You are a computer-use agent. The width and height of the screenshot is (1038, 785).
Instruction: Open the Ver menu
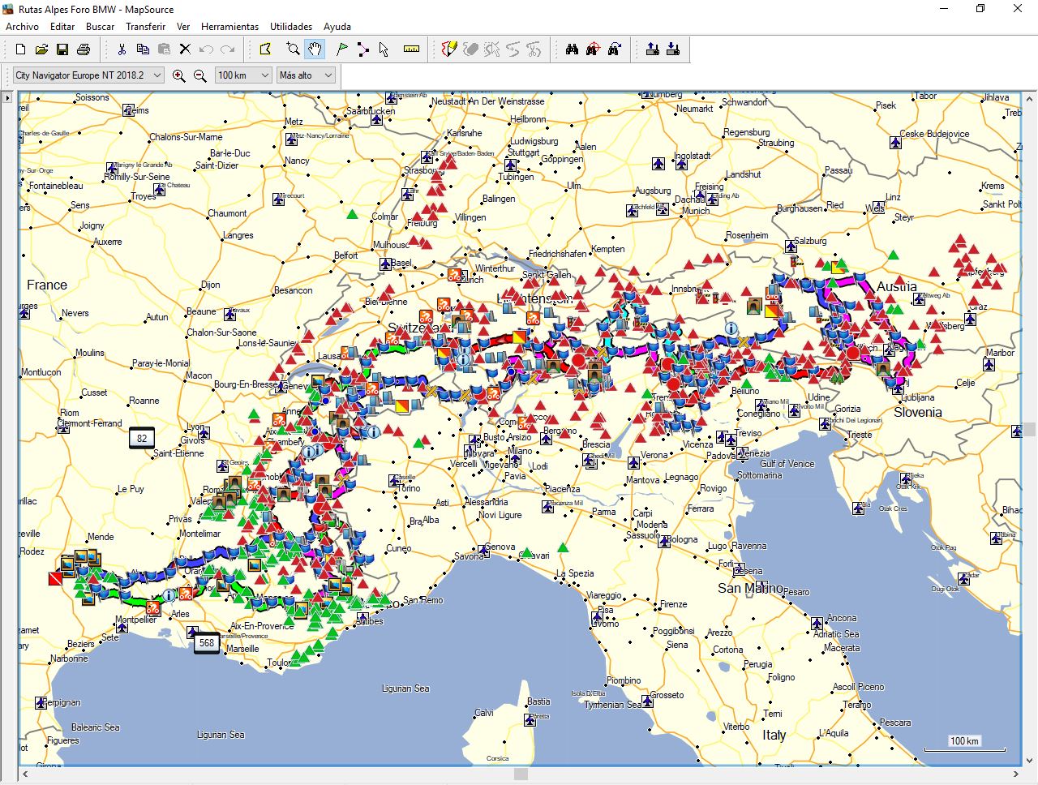(183, 27)
